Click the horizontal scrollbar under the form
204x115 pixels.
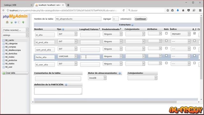(x=105, y=102)
